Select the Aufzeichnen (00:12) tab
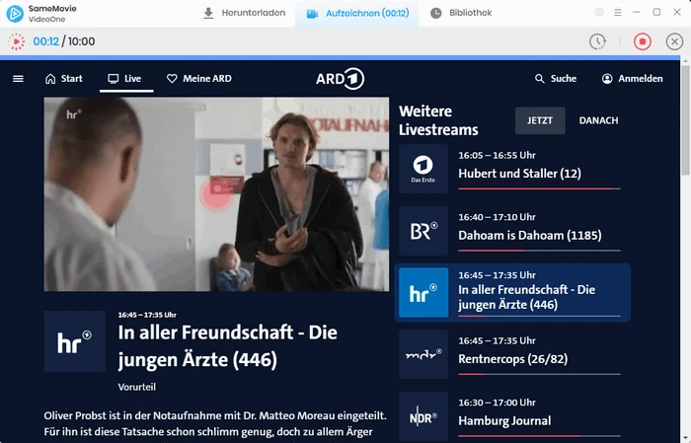This screenshot has height=443, width=691. [357, 14]
